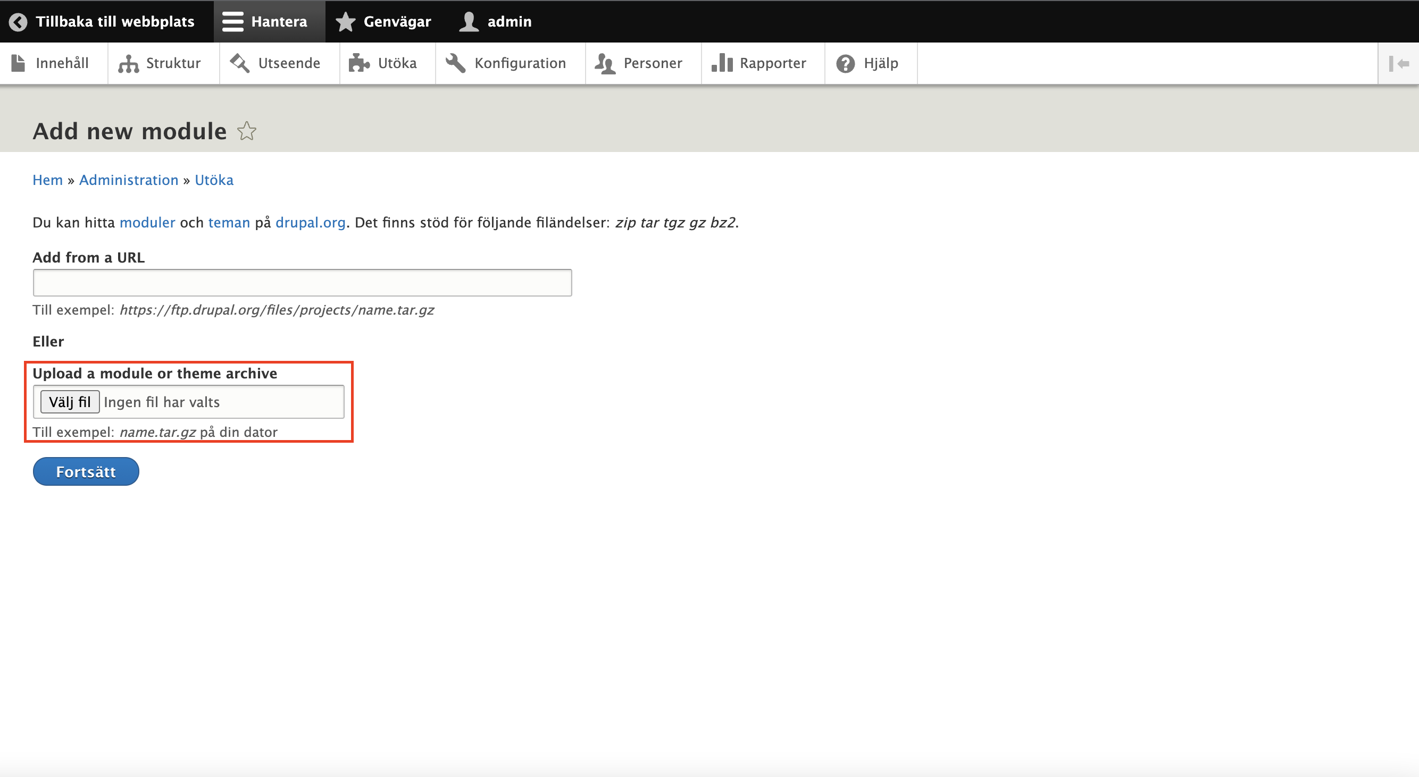Add page to shortcuts with star icon

(247, 131)
